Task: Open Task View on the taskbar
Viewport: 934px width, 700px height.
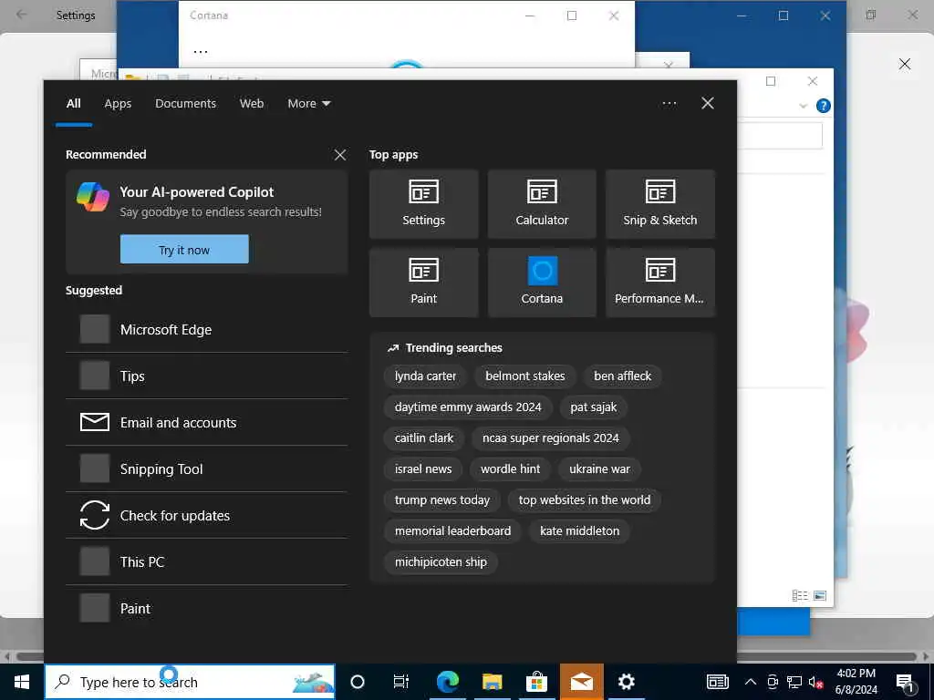Action: (x=401, y=682)
